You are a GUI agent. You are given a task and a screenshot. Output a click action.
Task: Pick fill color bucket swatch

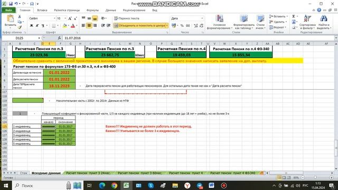point(64,26)
